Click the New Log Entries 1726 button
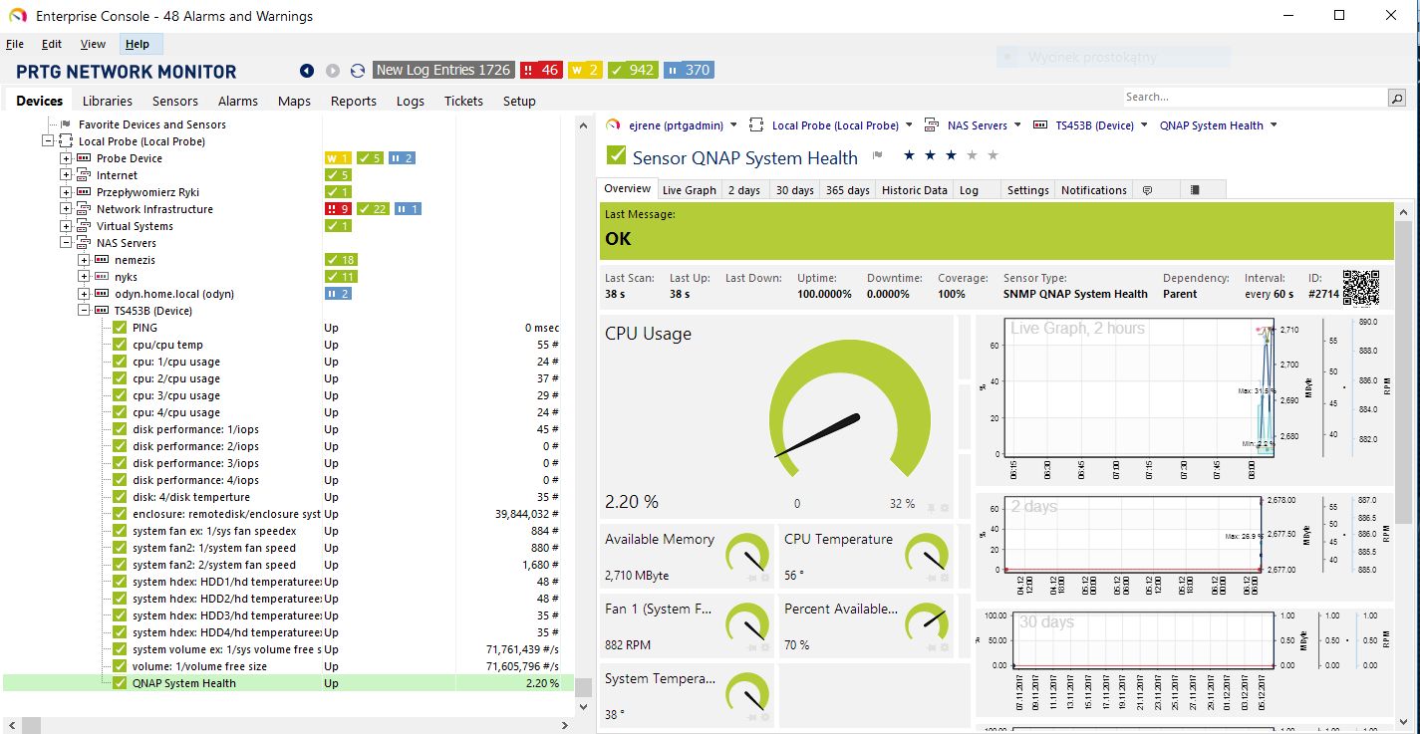Screen dimensions: 1420x734 (x=443, y=70)
